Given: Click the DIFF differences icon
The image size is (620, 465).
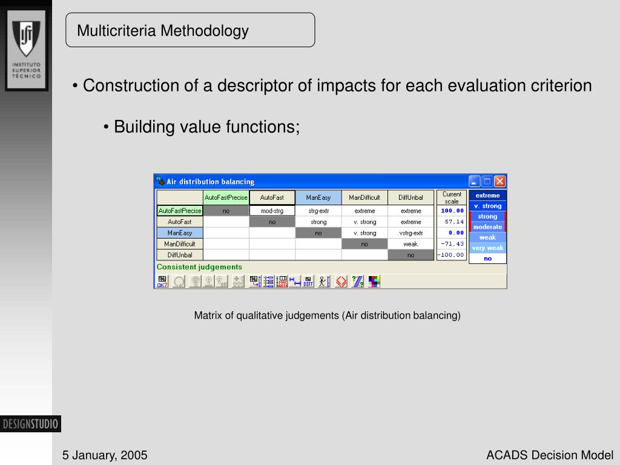Looking at the screenshot, I should click(308, 281).
